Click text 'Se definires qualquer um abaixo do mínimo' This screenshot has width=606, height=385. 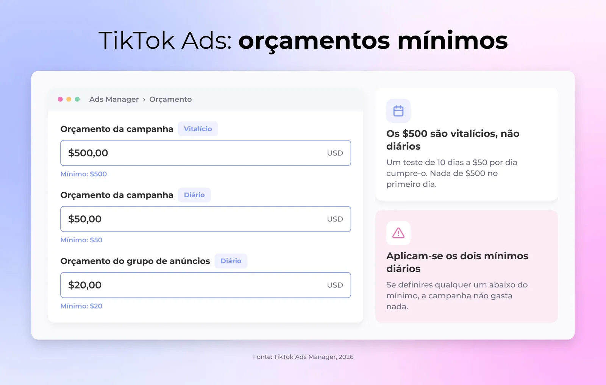457,290
